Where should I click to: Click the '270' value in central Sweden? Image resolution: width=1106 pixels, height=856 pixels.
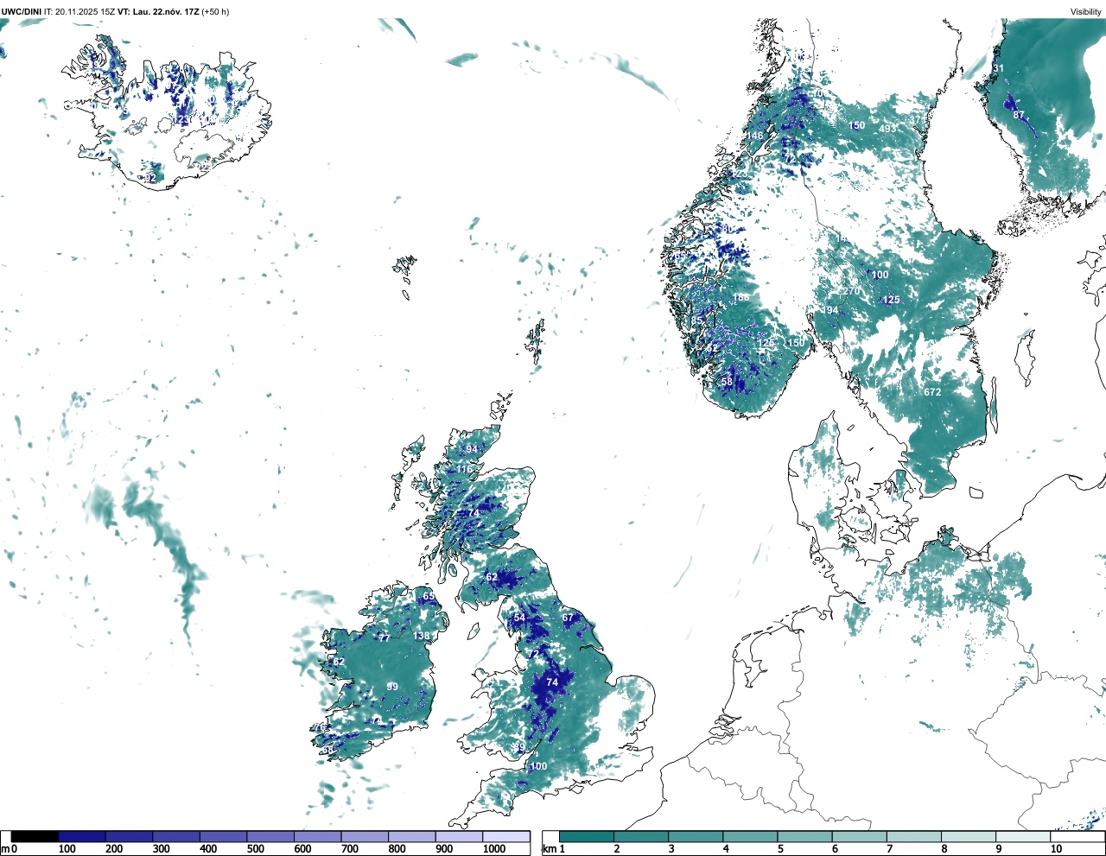click(852, 292)
